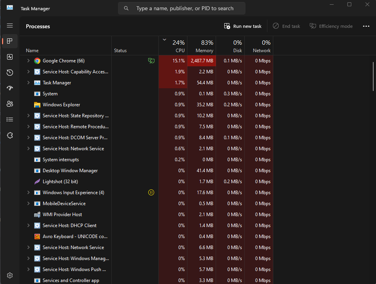Sort by the Network column header

pos(259,46)
